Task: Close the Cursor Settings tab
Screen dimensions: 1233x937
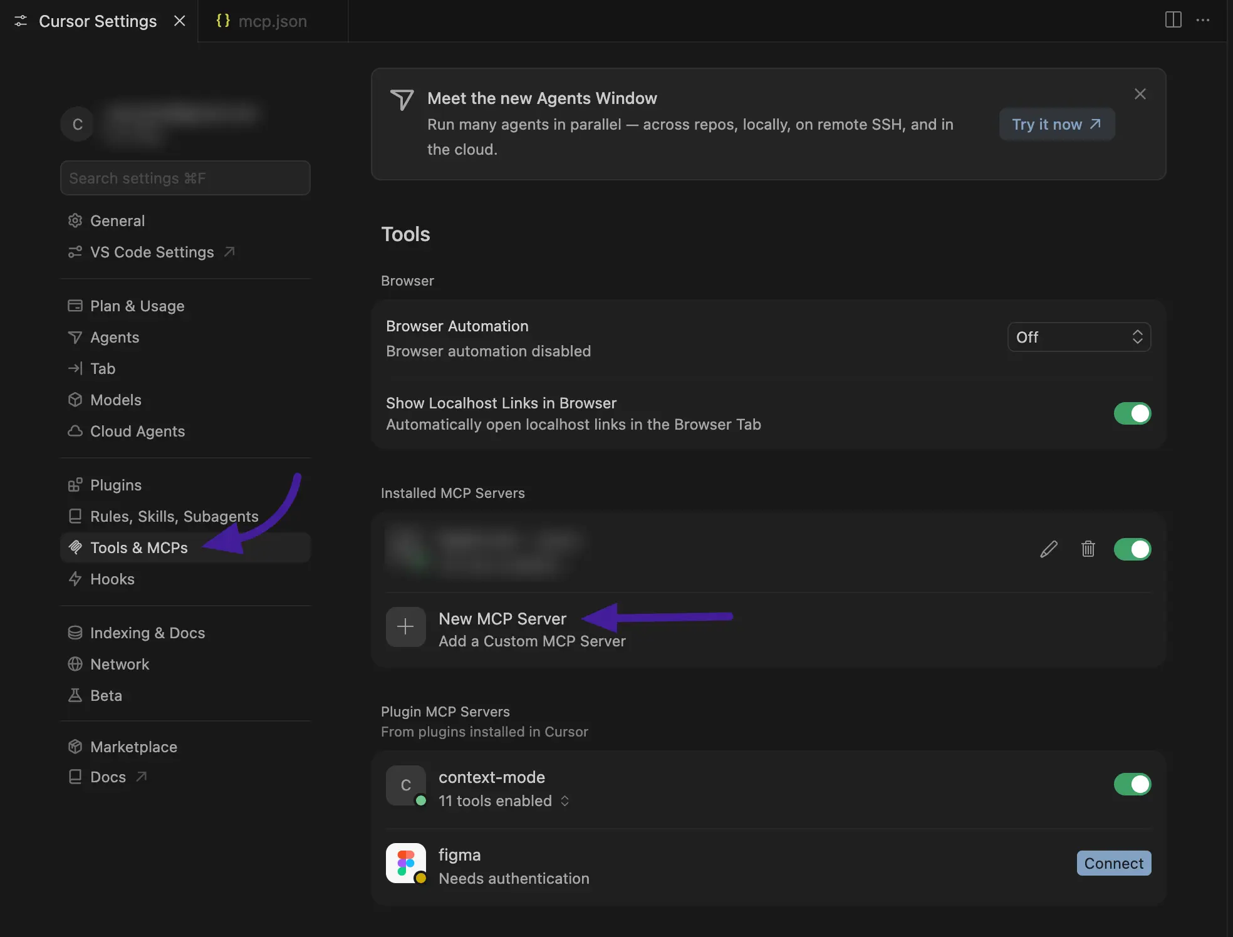Action: click(179, 21)
